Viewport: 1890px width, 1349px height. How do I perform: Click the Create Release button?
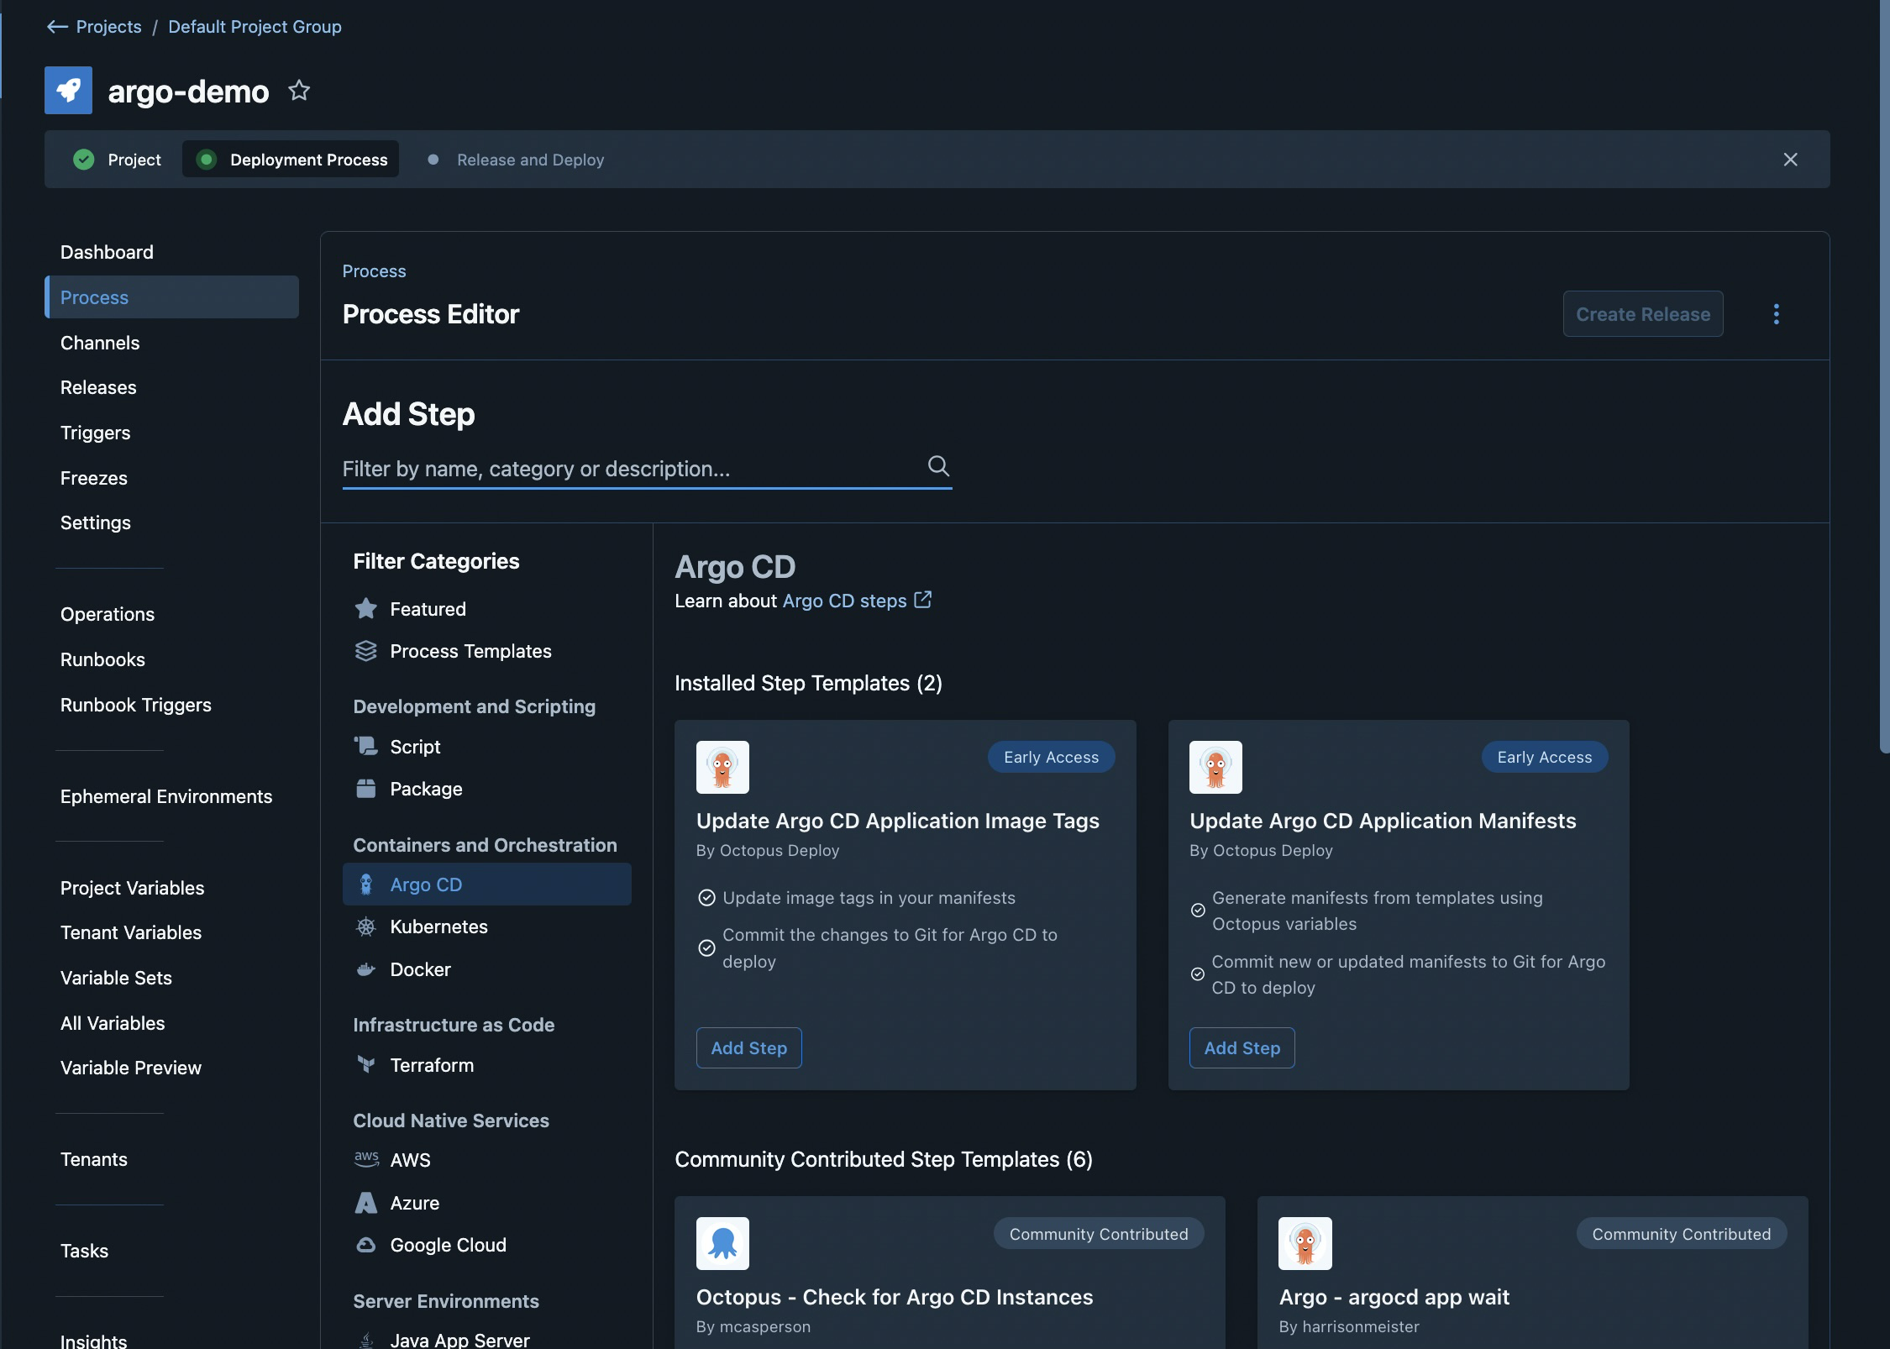[x=1643, y=314]
